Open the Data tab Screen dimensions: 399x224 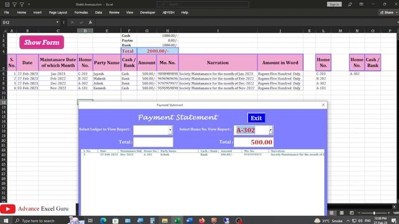click(99, 12)
